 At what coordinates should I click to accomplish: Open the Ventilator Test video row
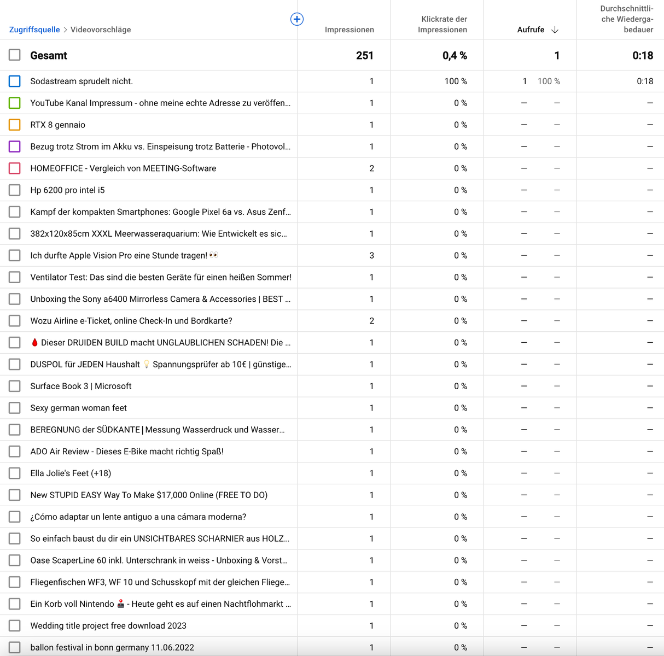point(161,277)
